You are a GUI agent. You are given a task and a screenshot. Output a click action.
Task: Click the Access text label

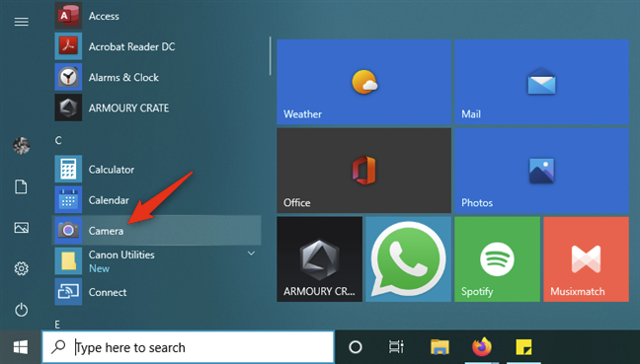[x=104, y=16]
